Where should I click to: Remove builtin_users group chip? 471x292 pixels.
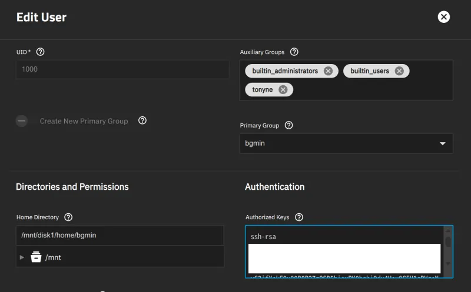pos(399,71)
